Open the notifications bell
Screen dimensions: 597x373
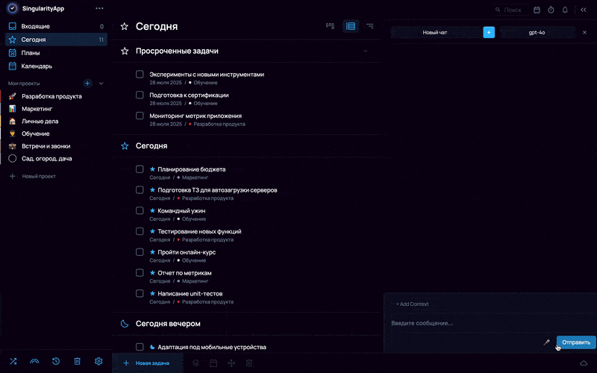point(565,10)
